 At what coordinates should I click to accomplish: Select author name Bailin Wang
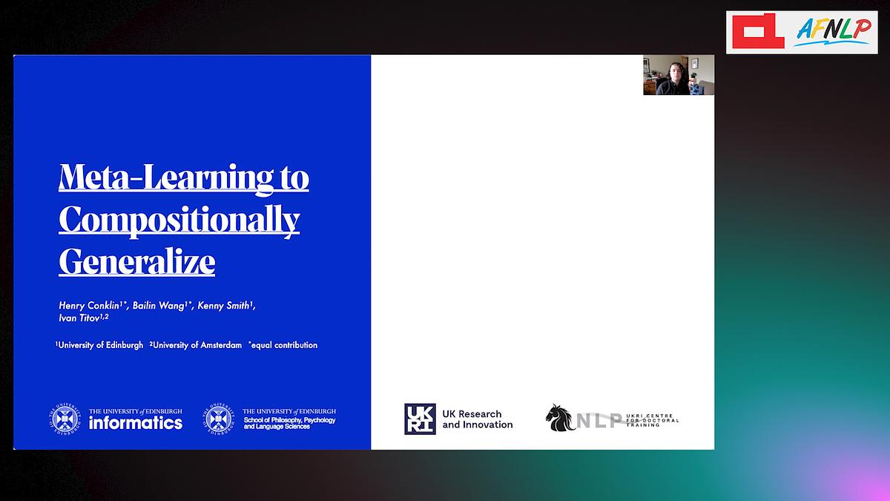click(161, 306)
